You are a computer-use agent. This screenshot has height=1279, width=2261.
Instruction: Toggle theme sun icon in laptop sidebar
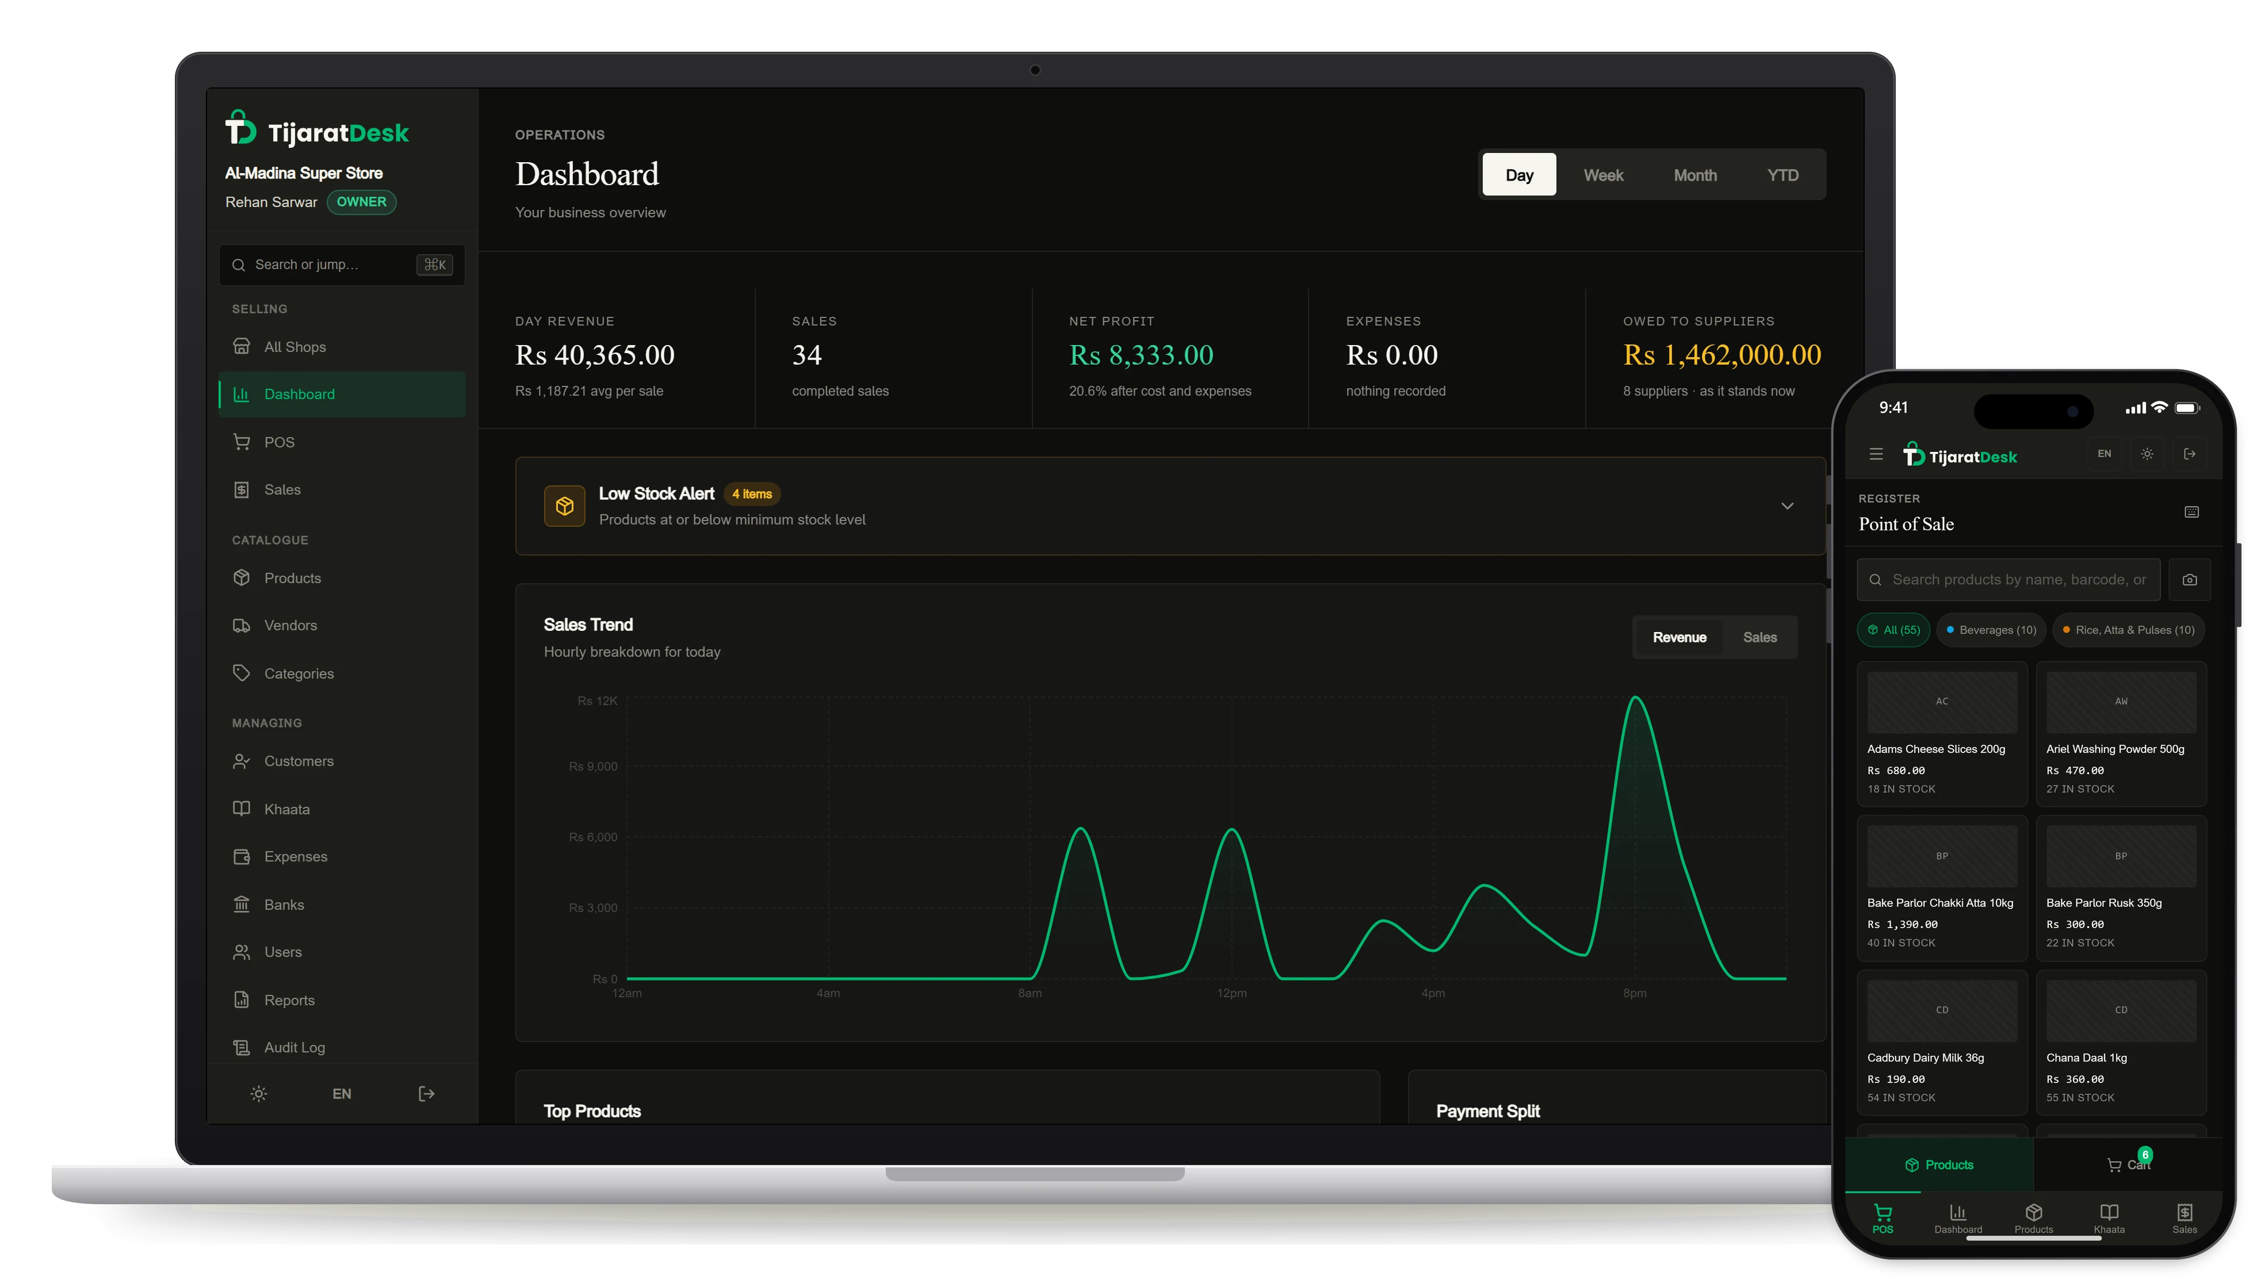pos(258,1094)
